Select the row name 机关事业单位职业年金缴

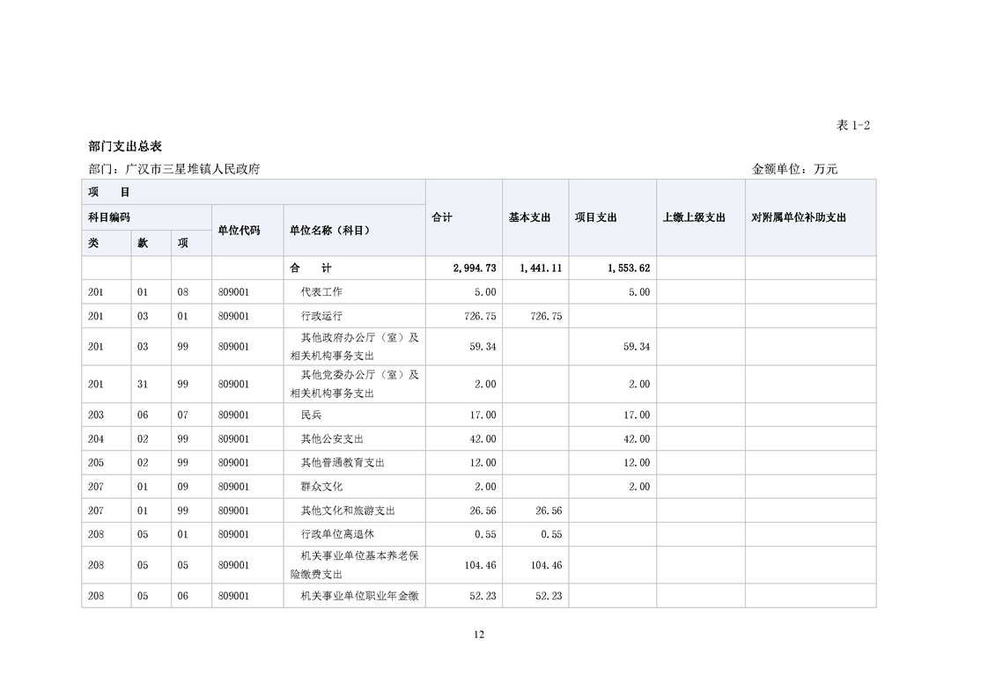tap(359, 595)
